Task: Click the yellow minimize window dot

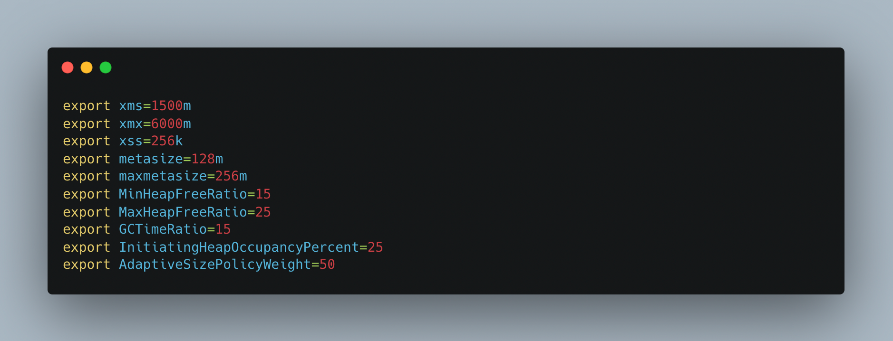Action: pyautogui.click(x=87, y=67)
